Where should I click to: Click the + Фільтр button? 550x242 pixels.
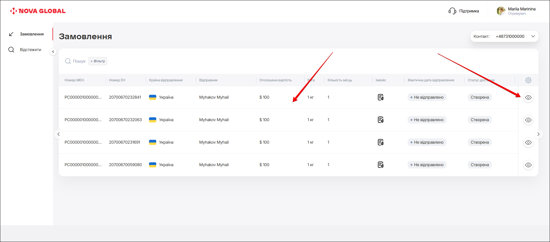point(98,61)
